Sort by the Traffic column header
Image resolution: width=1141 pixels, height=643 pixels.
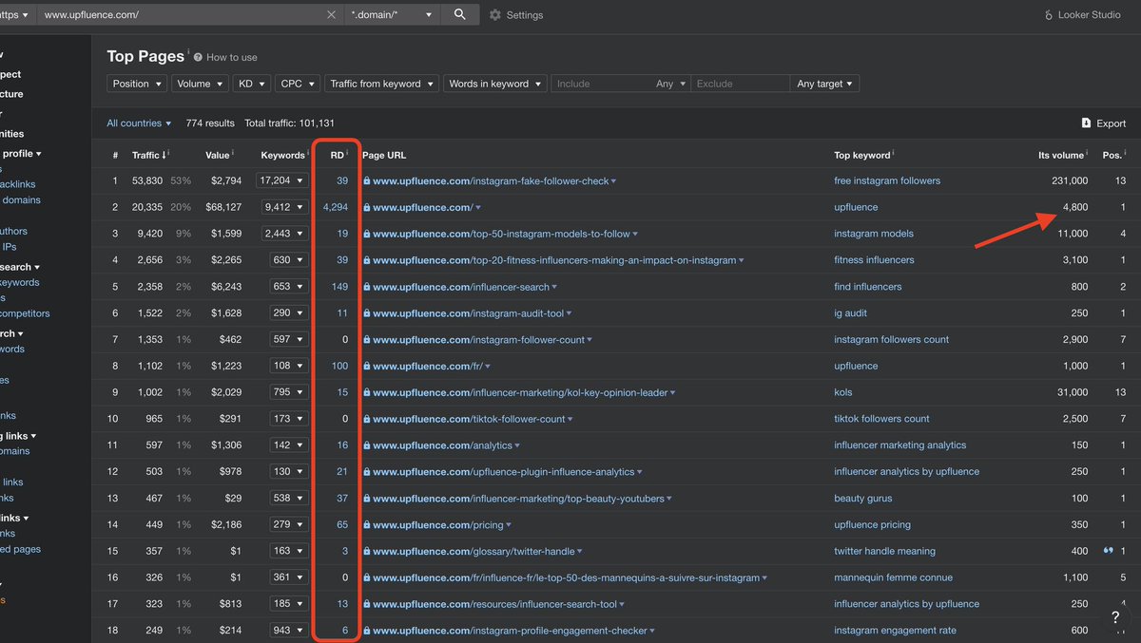point(150,155)
